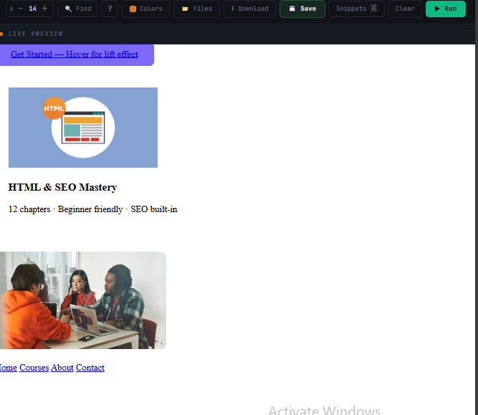Run the code with Run button
This screenshot has height=415, width=478.
pyautogui.click(x=445, y=9)
